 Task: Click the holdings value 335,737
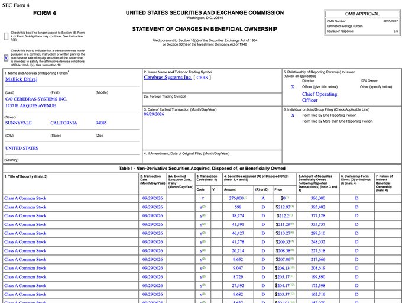coord(318,224)
